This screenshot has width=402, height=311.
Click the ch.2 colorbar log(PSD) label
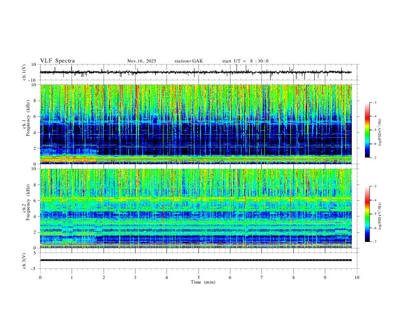pyautogui.click(x=380, y=216)
